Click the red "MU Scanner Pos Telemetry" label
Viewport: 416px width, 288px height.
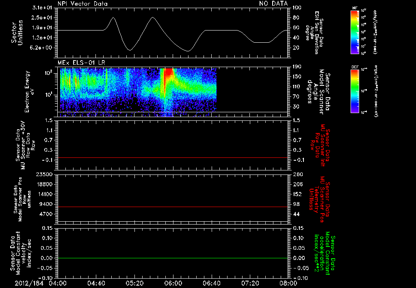point(319,199)
